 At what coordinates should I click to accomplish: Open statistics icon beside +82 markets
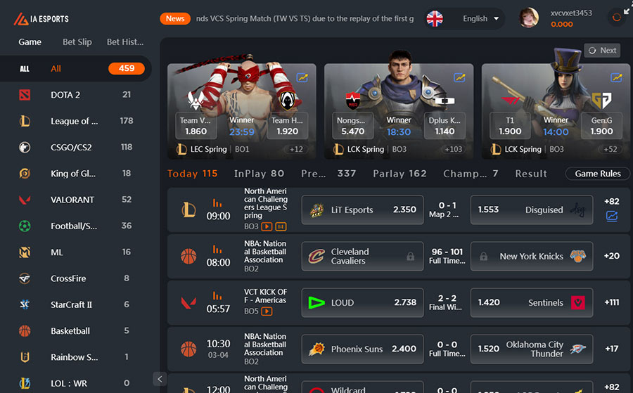click(x=612, y=217)
